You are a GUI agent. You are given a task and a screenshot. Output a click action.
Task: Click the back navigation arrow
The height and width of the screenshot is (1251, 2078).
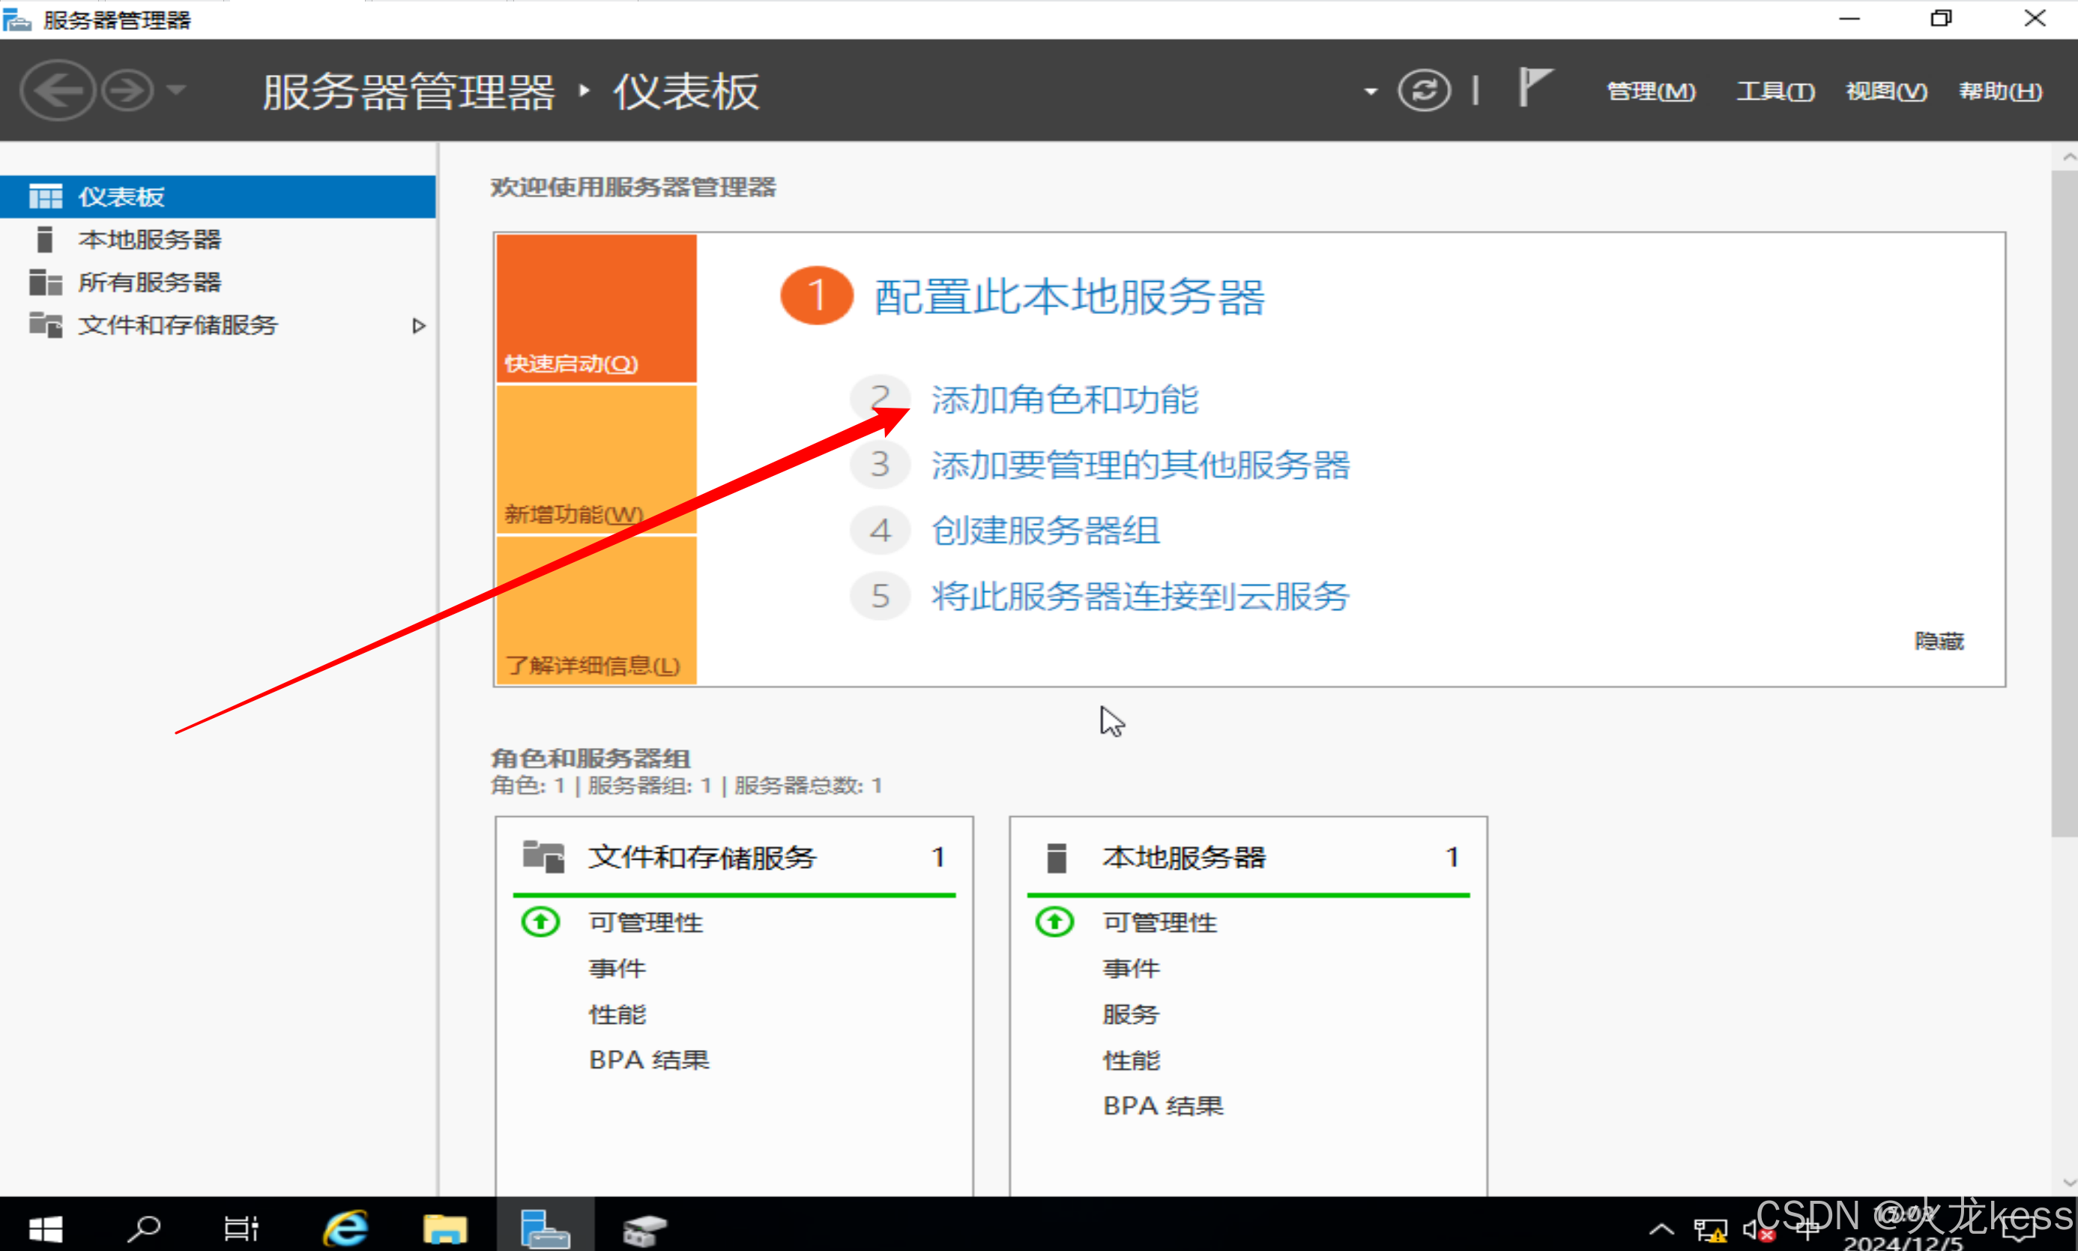tap(56, 90)
